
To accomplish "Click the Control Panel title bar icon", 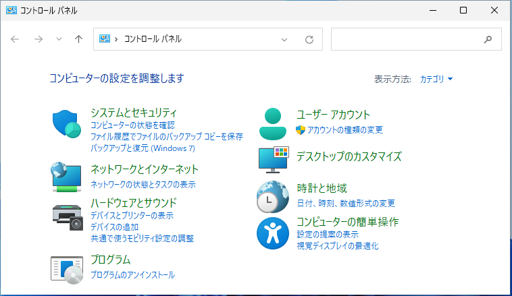I will click(11, 10).
